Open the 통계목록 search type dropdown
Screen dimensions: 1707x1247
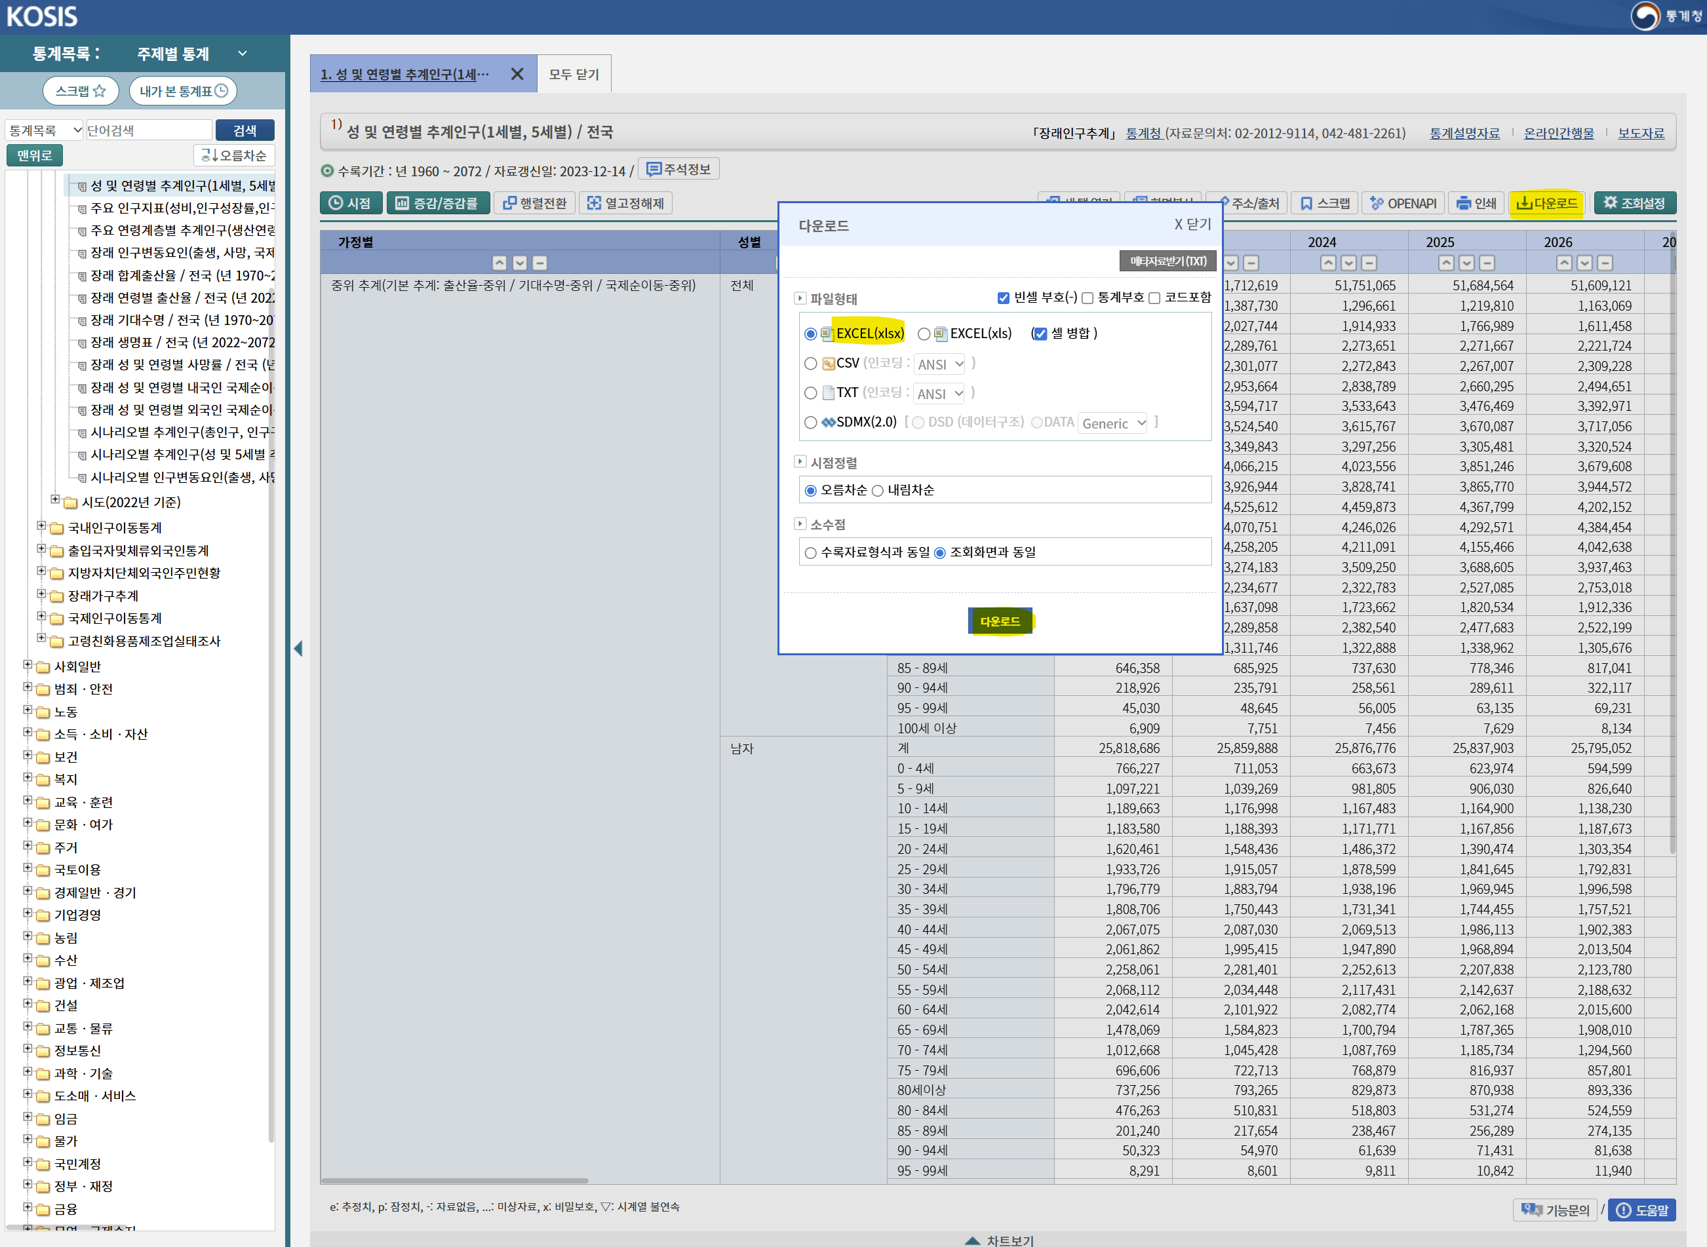click(44, 130)
